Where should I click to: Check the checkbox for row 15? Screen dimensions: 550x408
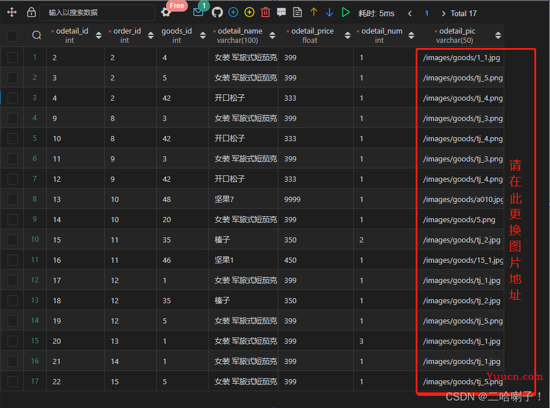(x=13, y=341)
